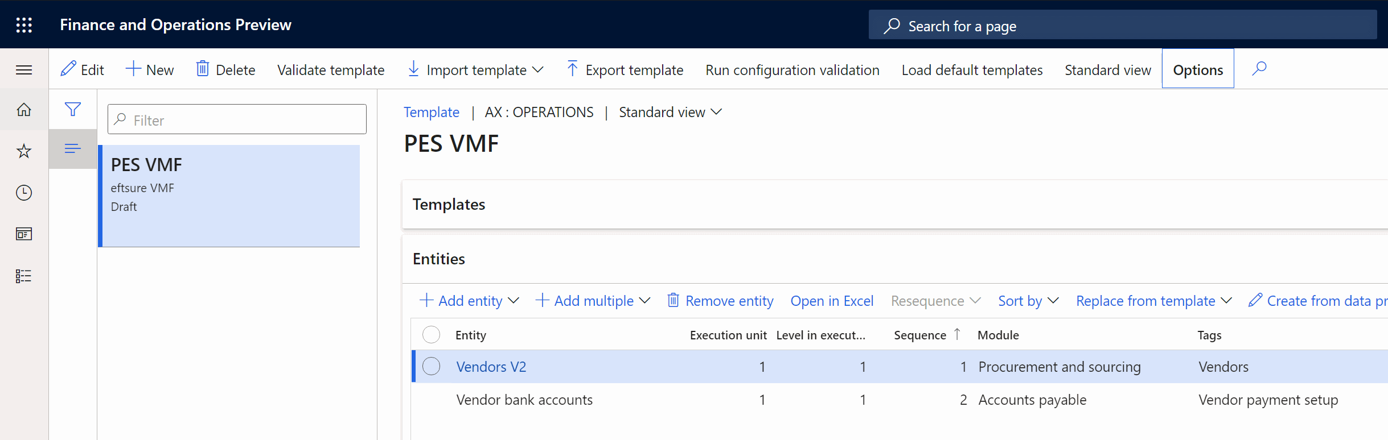Show filters using the funnel icon
The height and width of the screenshot is (440, 1388).
tap(73, 109)
